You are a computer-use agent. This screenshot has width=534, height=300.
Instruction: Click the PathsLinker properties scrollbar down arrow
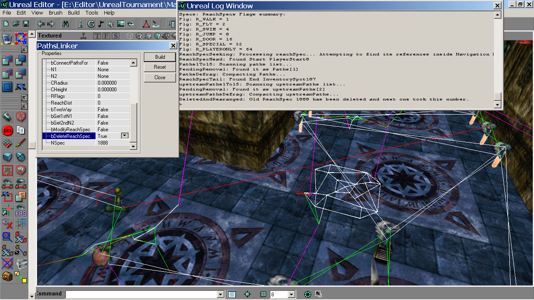(x=133, y=146)
